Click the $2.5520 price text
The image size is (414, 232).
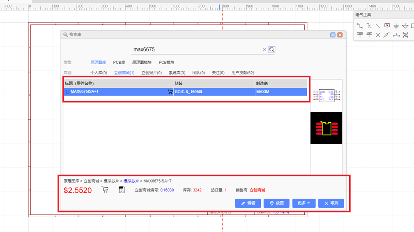(x=78, y=190)
